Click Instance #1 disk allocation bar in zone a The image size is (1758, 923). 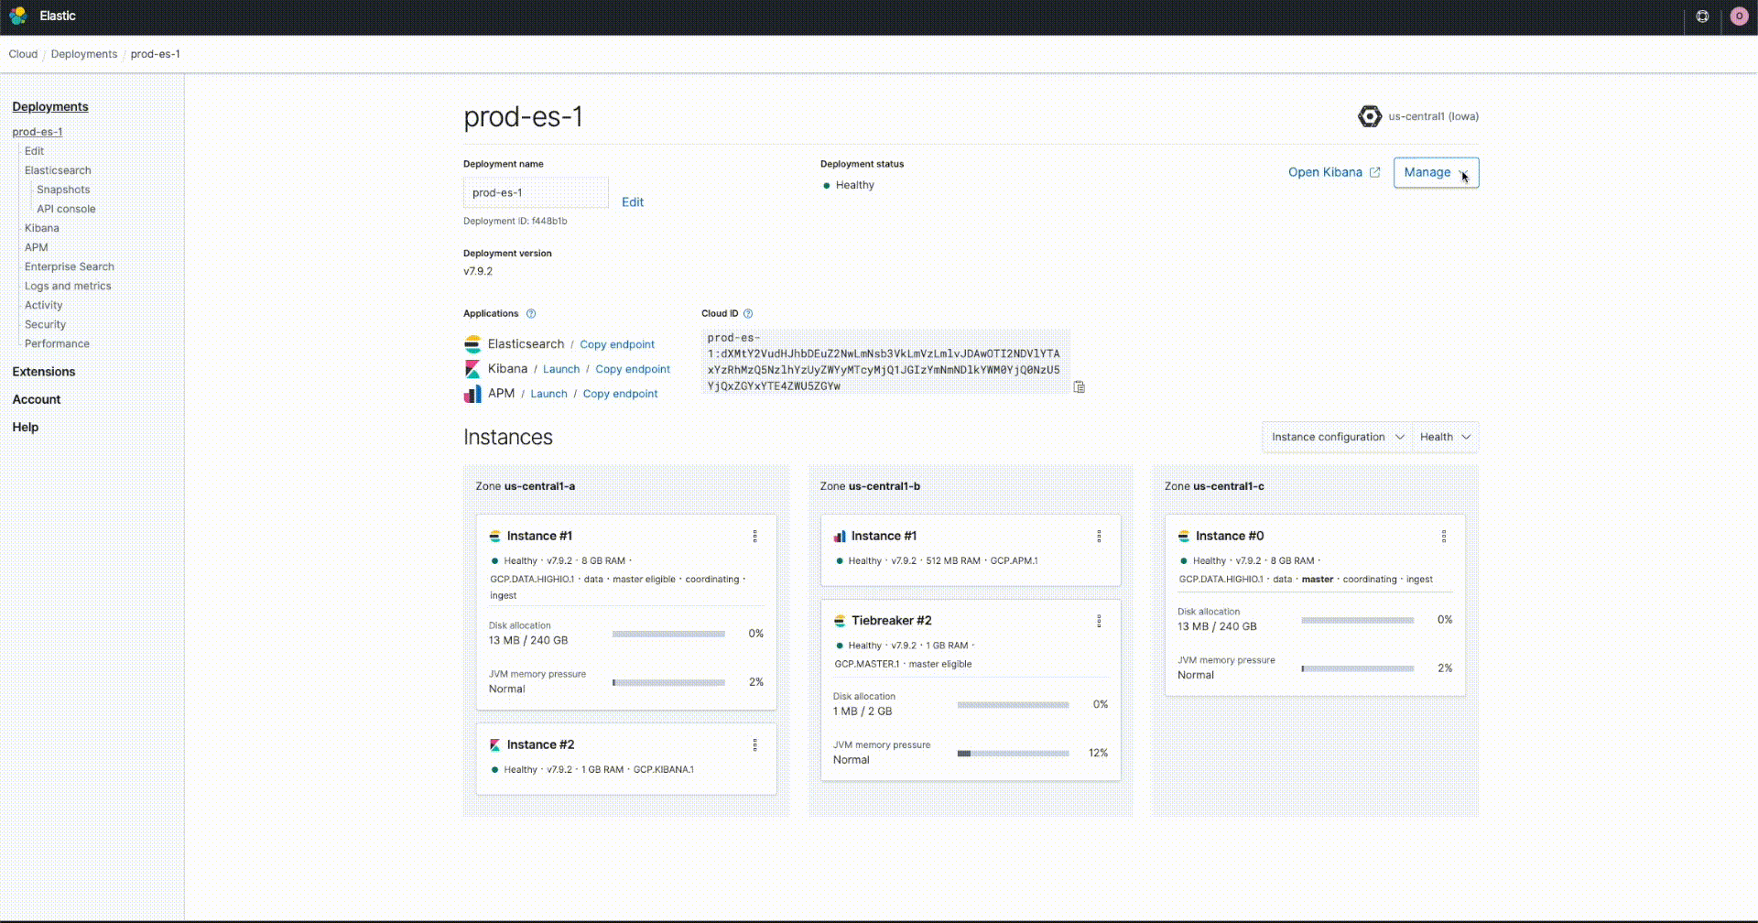(668, 634)
